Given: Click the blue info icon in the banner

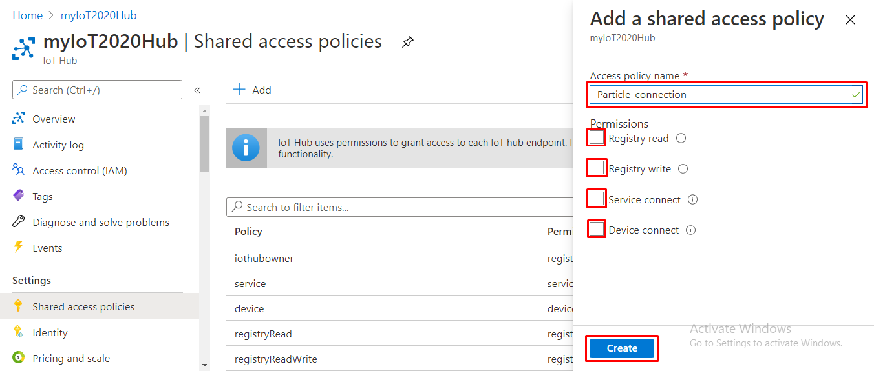Looking at the screenshot, I should click(x=246, y=148).
